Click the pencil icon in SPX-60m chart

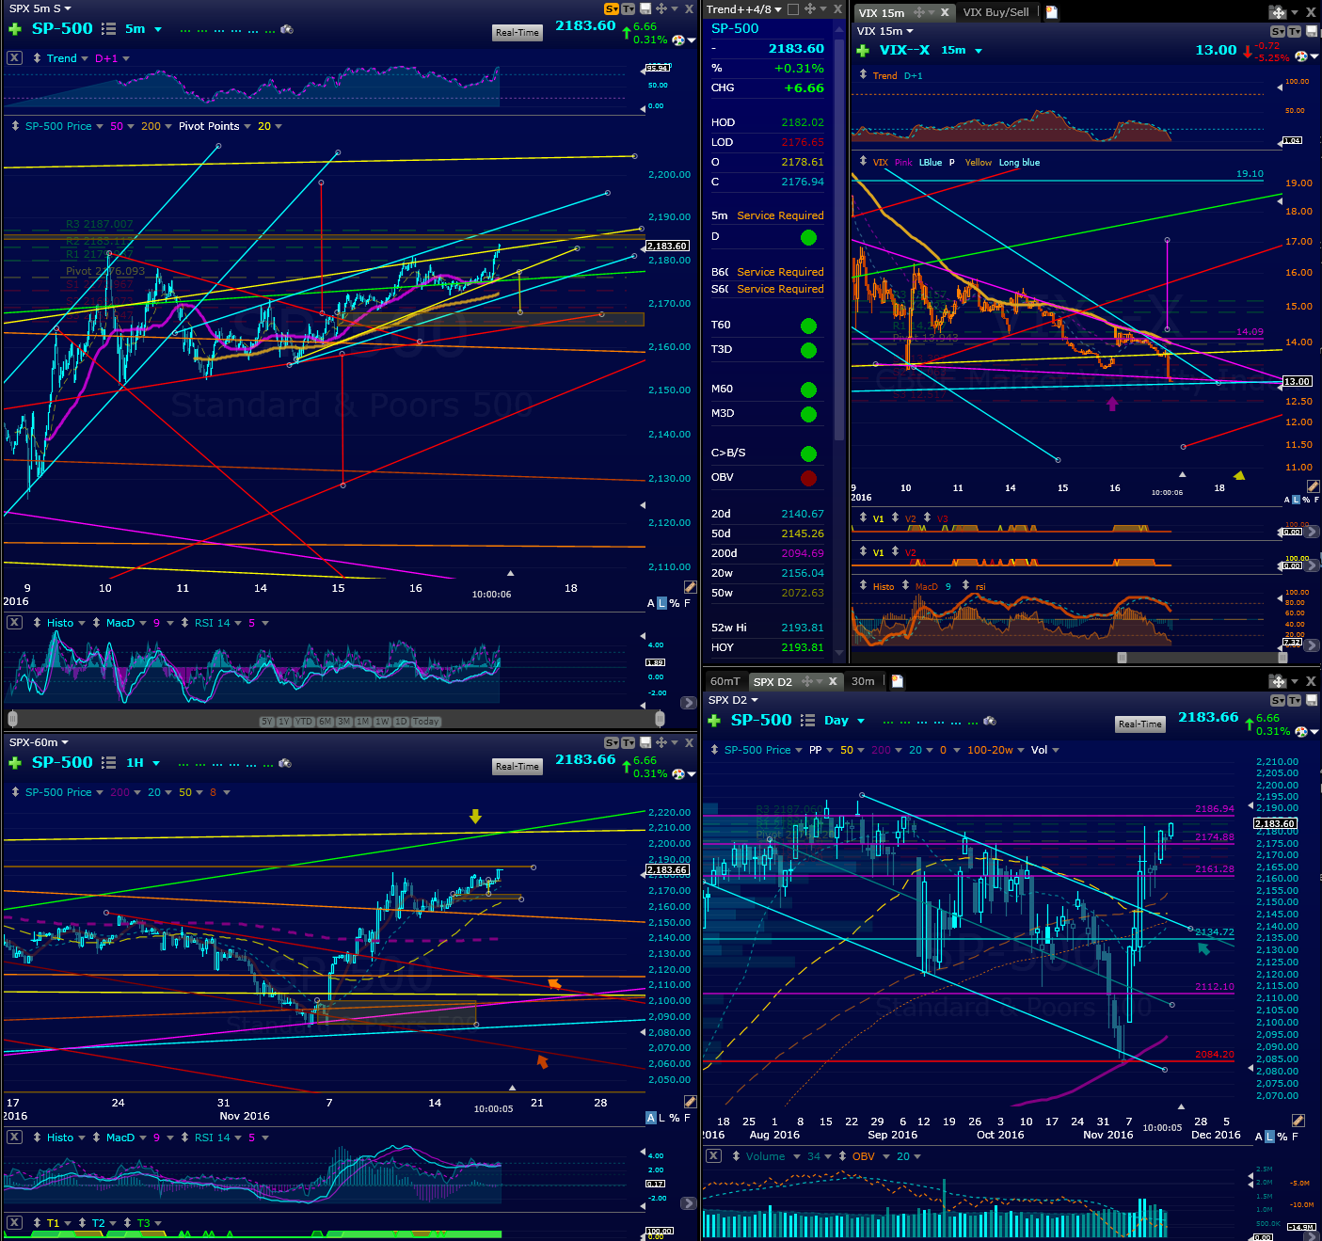[690, 1102]
